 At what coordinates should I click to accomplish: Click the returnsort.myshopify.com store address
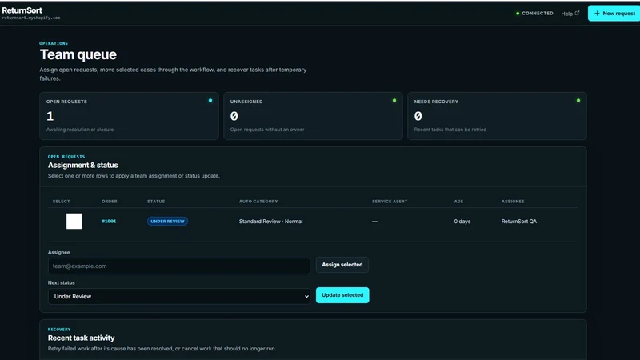(x=31, y=18)
